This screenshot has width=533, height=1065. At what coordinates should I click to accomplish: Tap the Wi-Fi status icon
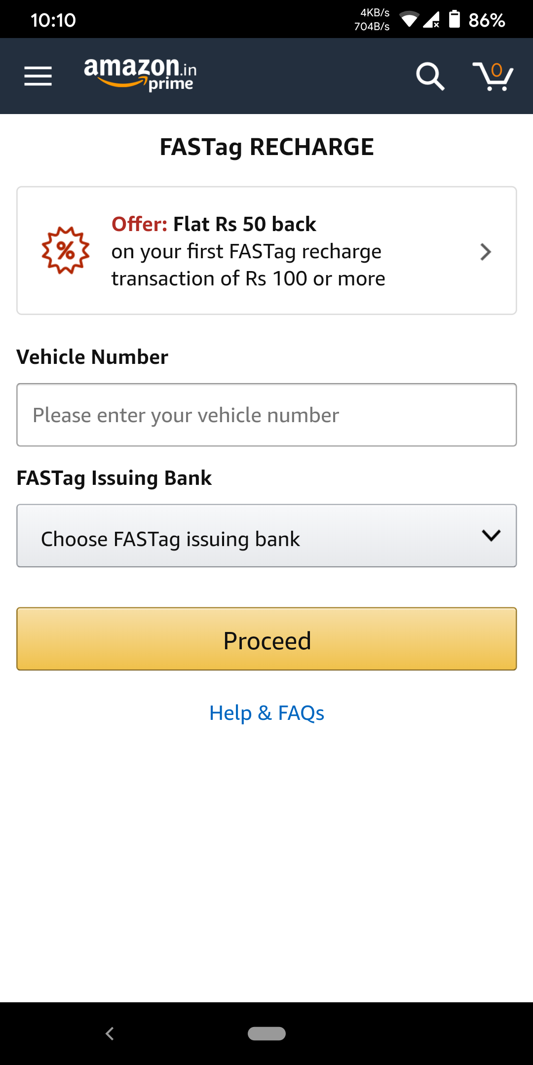pos(409,20)
